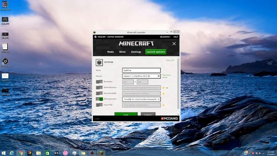This screenshot has height=156, width=277.
Task: Browse folder icon for Log config
Action: coord(164,105)
